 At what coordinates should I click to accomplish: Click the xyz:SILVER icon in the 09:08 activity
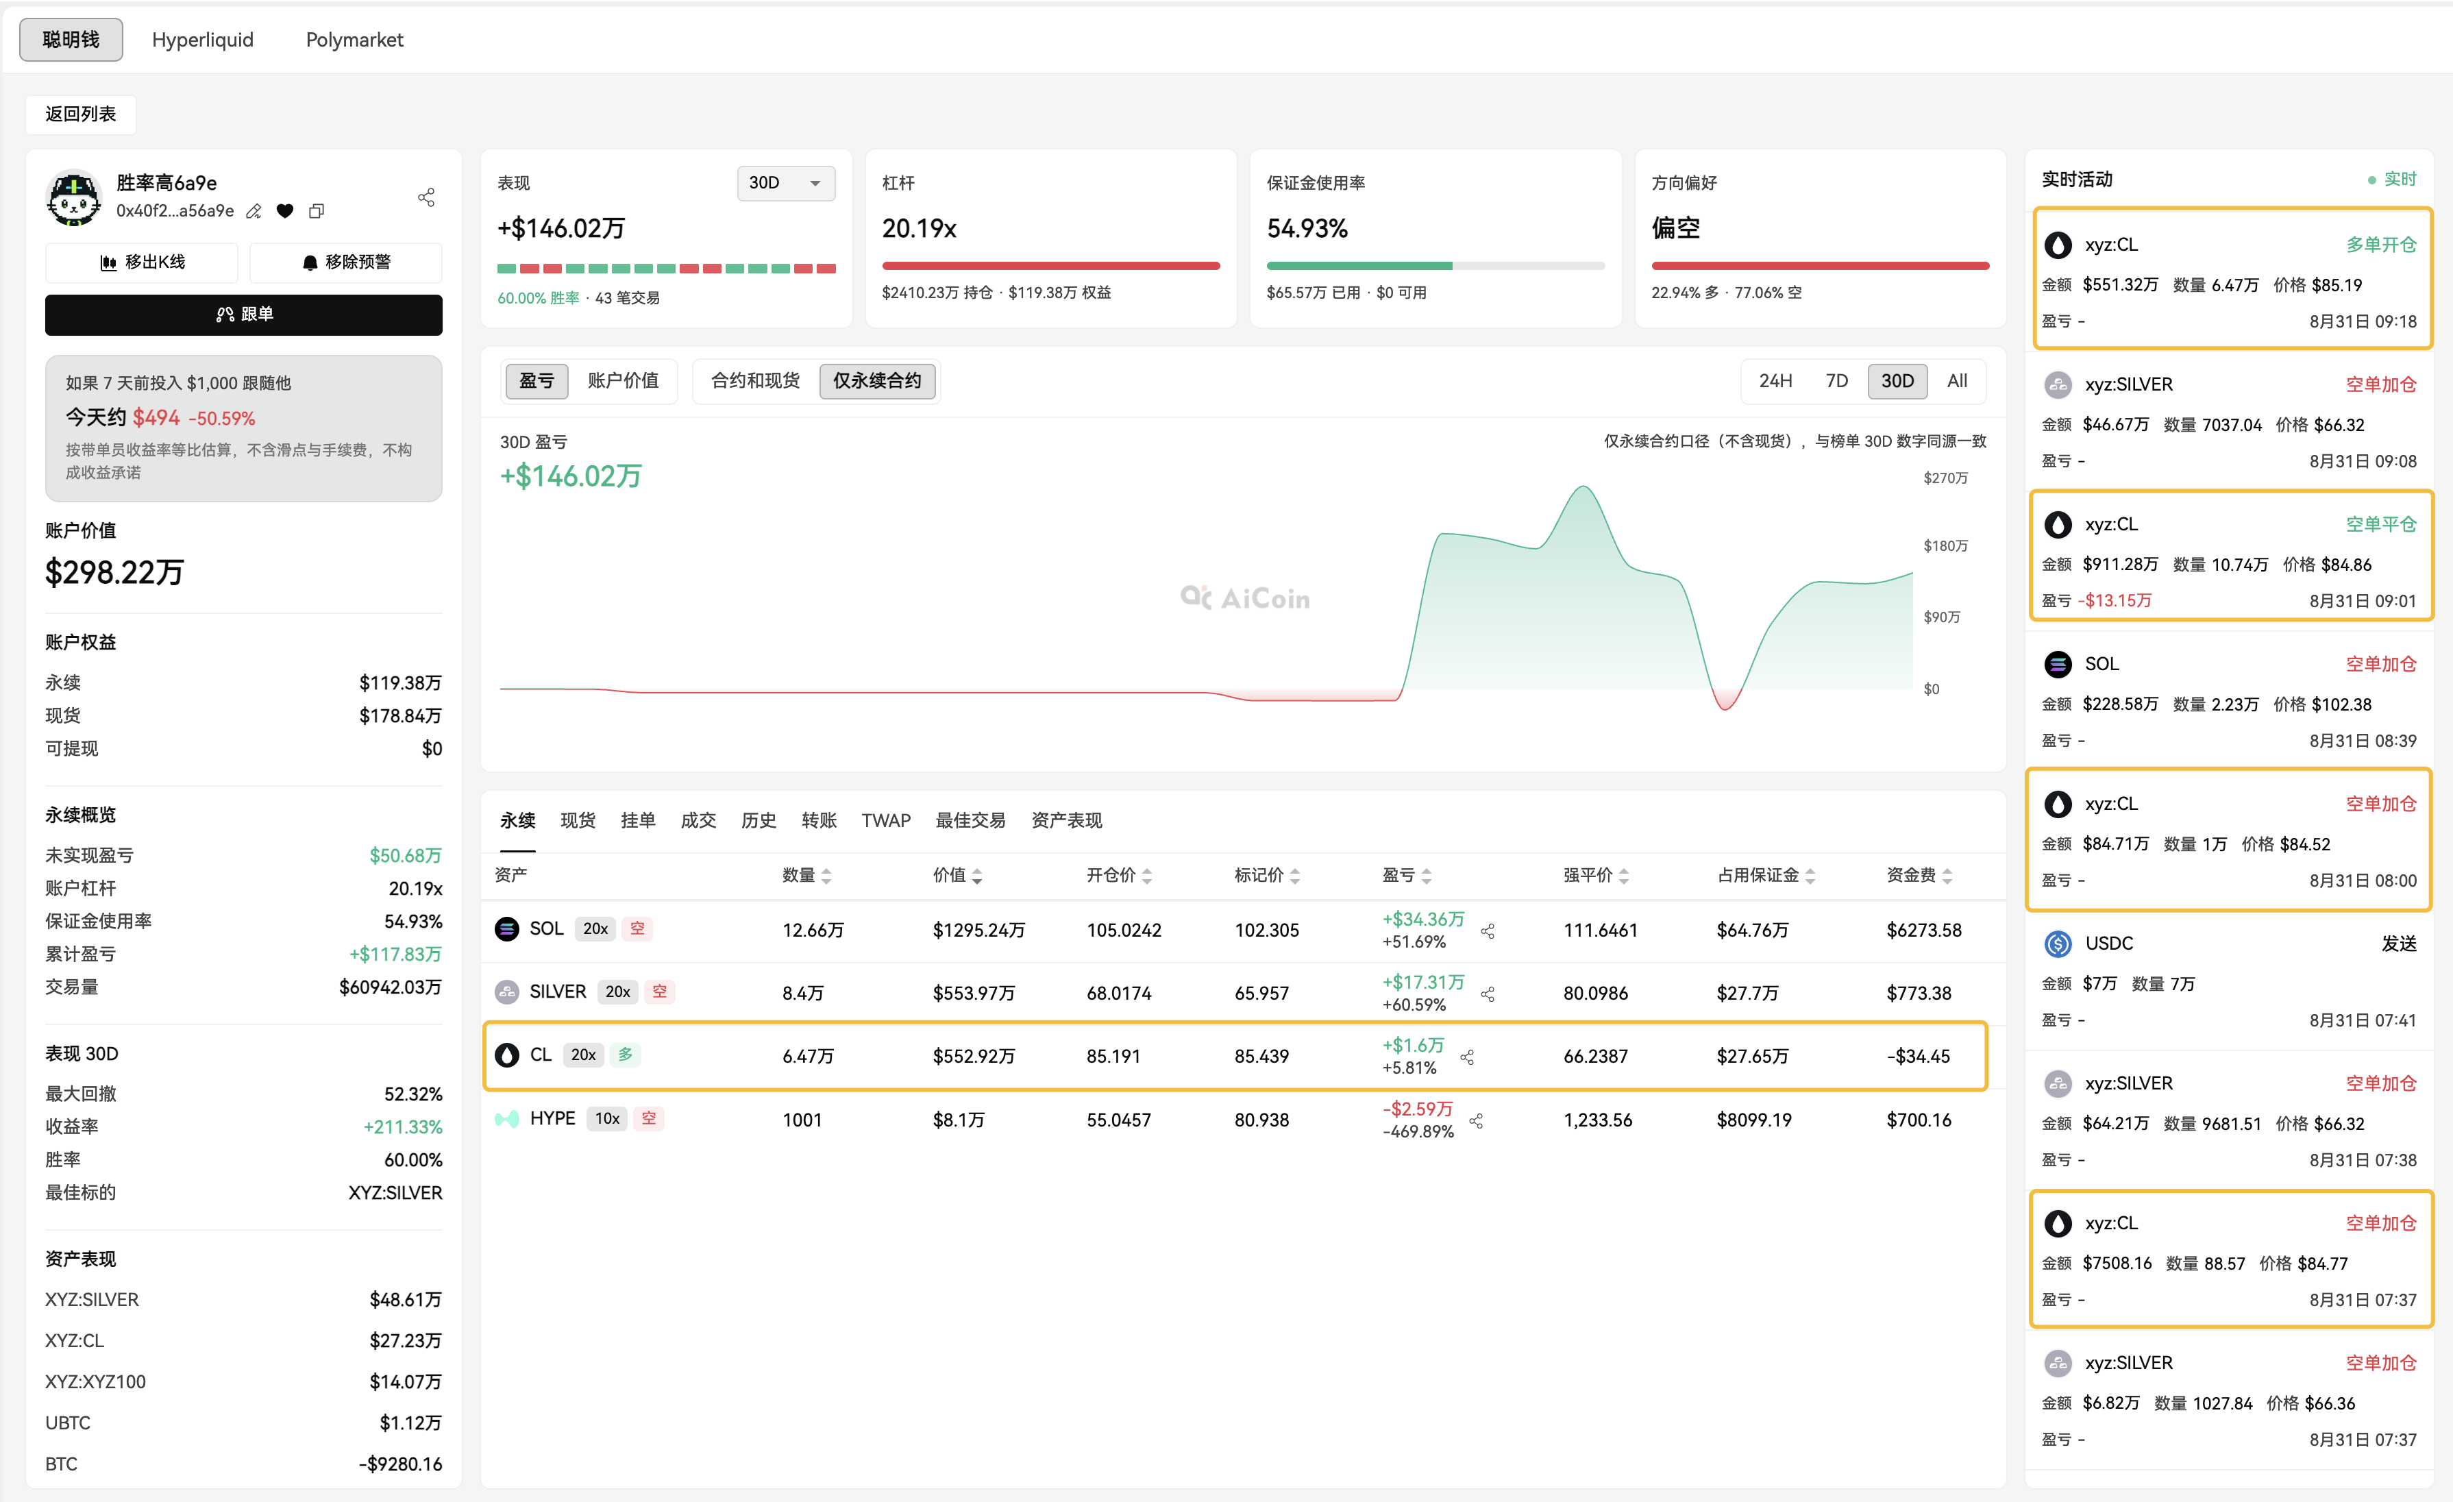point(2058,384)
